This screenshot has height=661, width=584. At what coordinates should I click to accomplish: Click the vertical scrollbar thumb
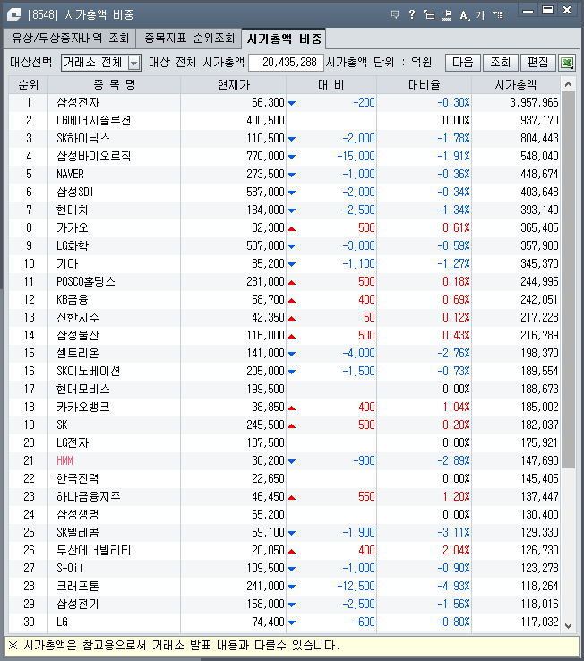568,280
